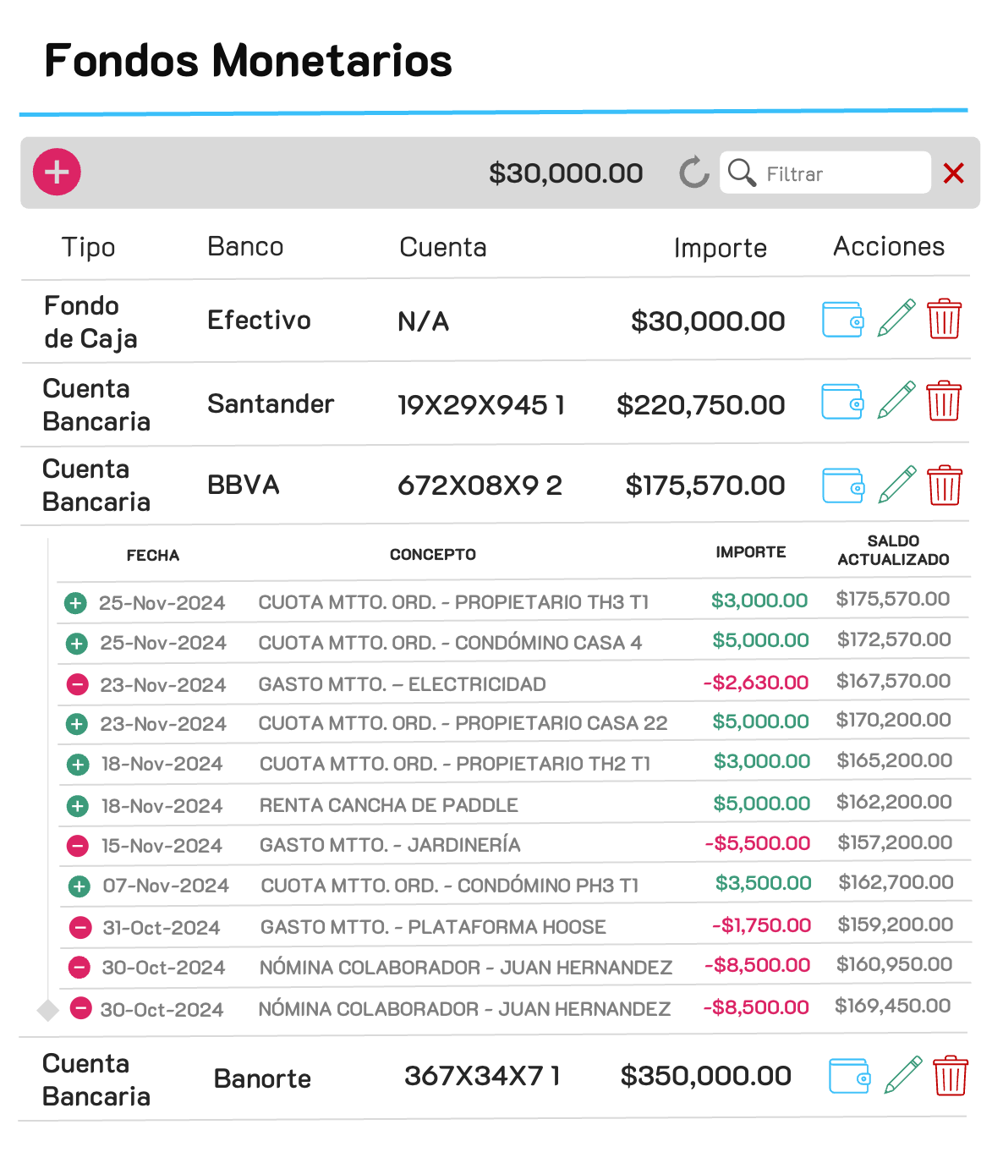
Task: Edit the Banorte bank account
Action: (902, 1075)
